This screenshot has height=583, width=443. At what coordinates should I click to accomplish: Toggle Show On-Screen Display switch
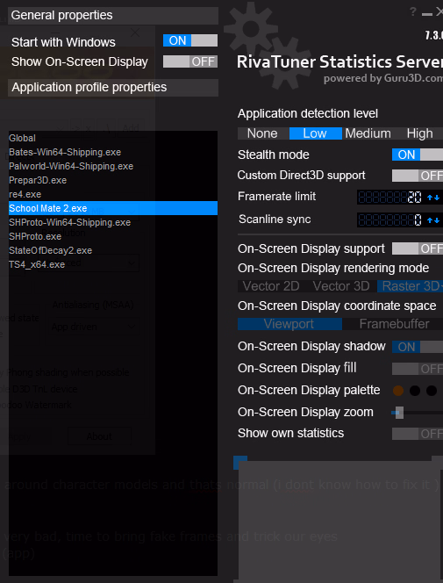point(190,61)
